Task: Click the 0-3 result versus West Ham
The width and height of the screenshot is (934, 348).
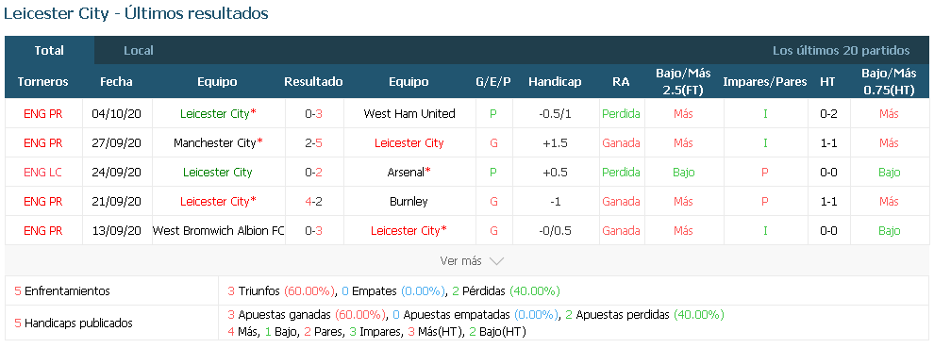Action: (313, 114)
